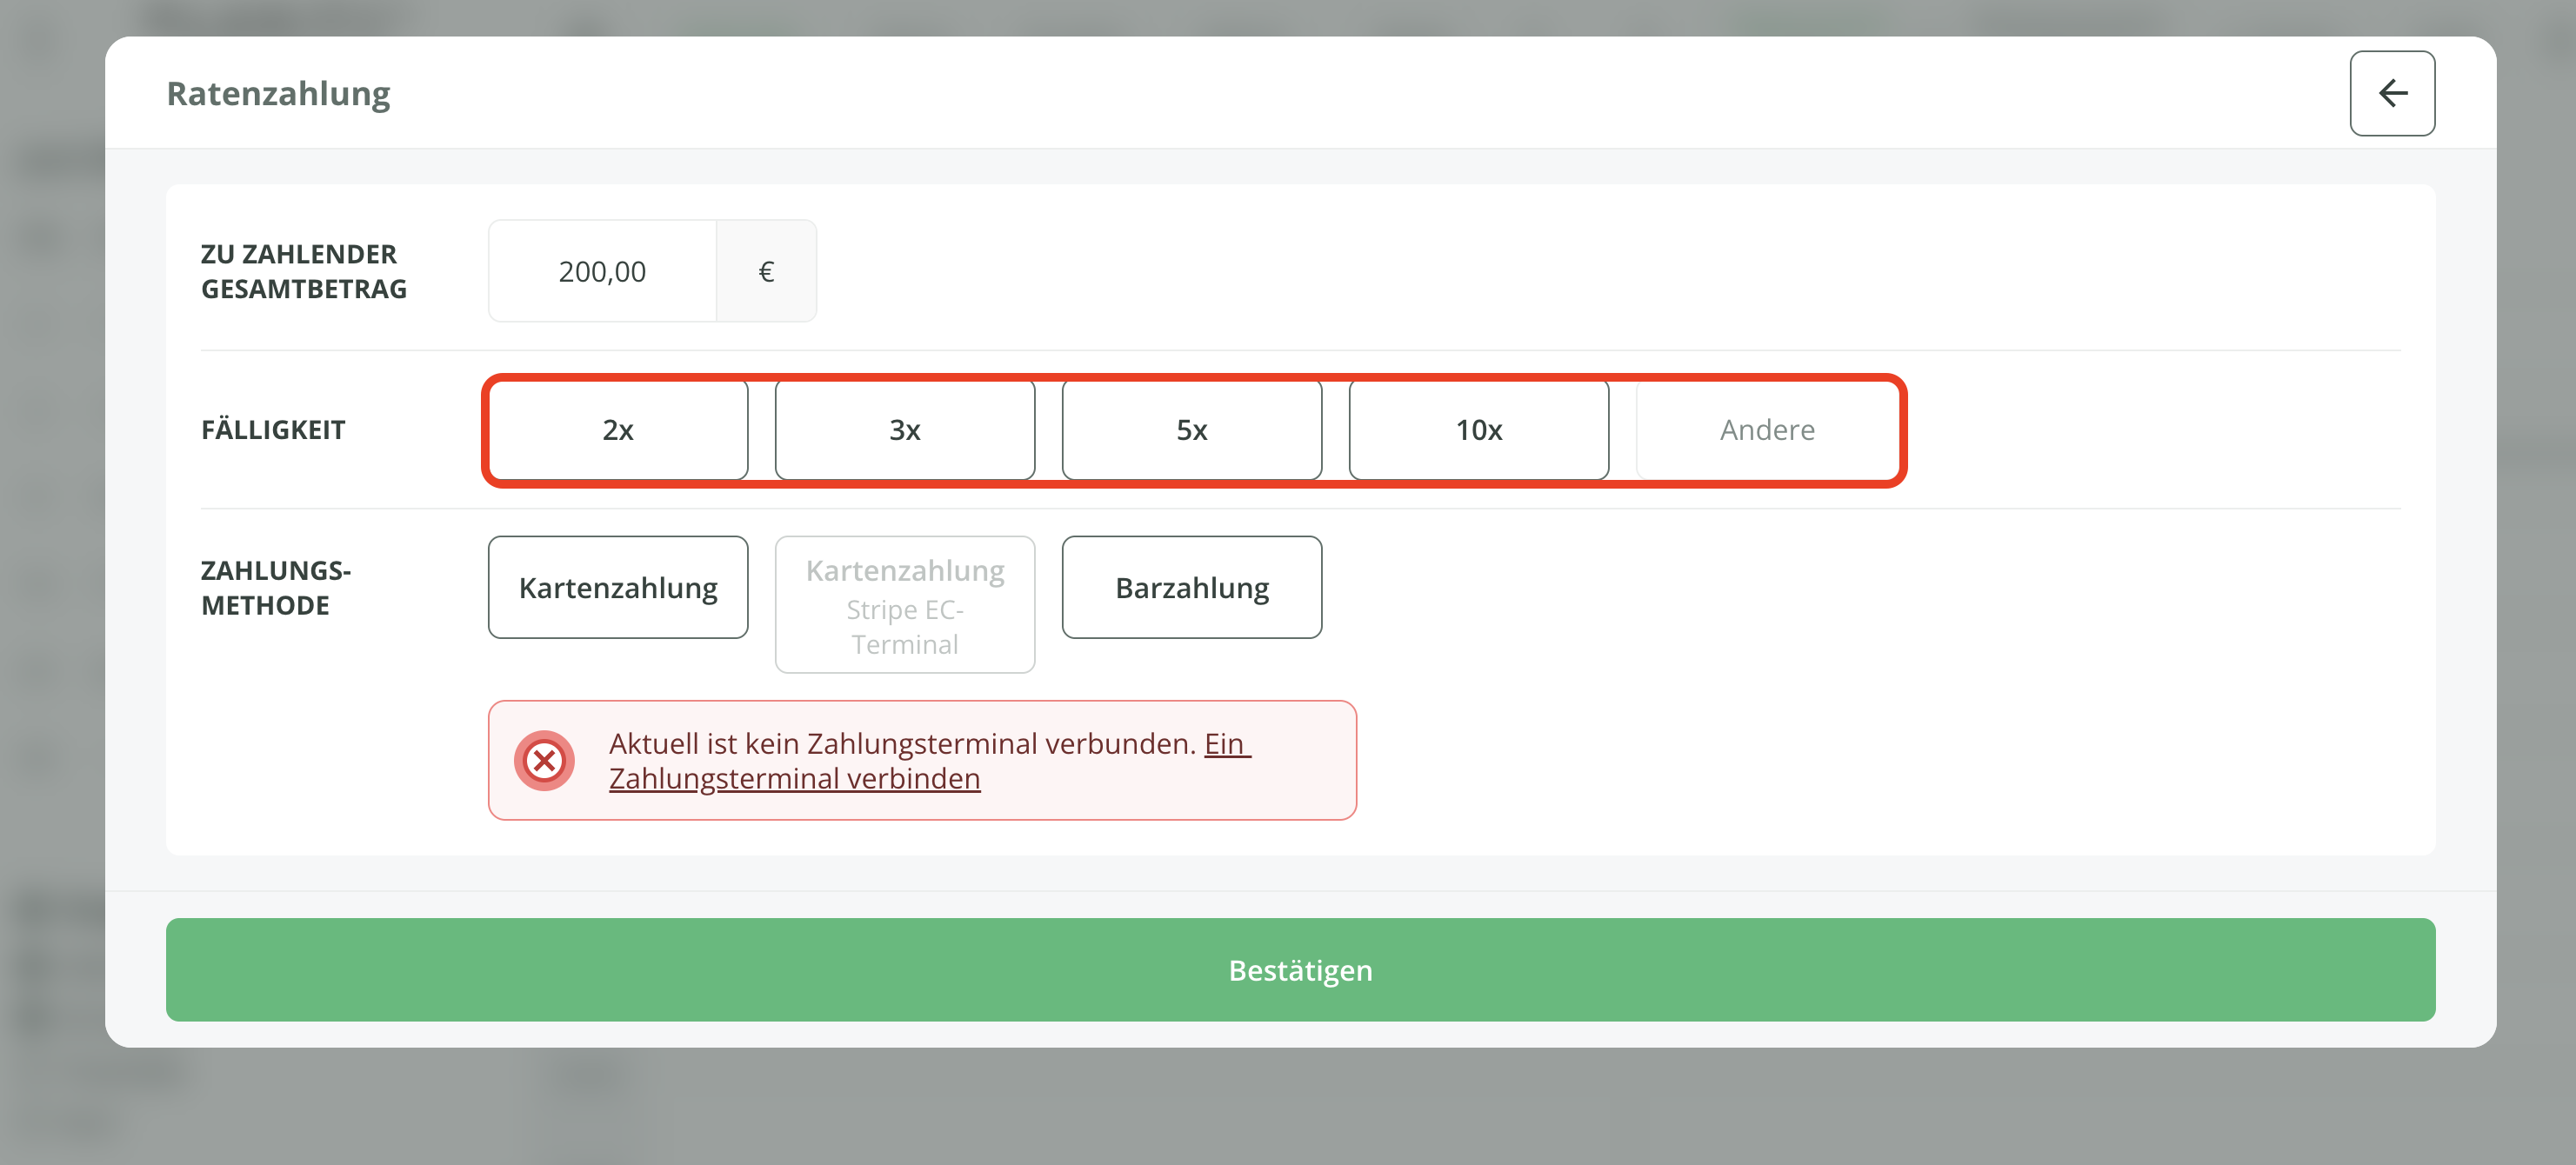Choose Barzahlung payment method
Screen dimensions: 2576x1165
[x=1191, y=588]
